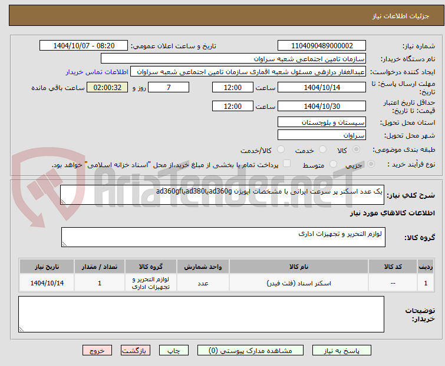
Task: Click the نام دستگاه خریدار field
Action: click(233, 59)
